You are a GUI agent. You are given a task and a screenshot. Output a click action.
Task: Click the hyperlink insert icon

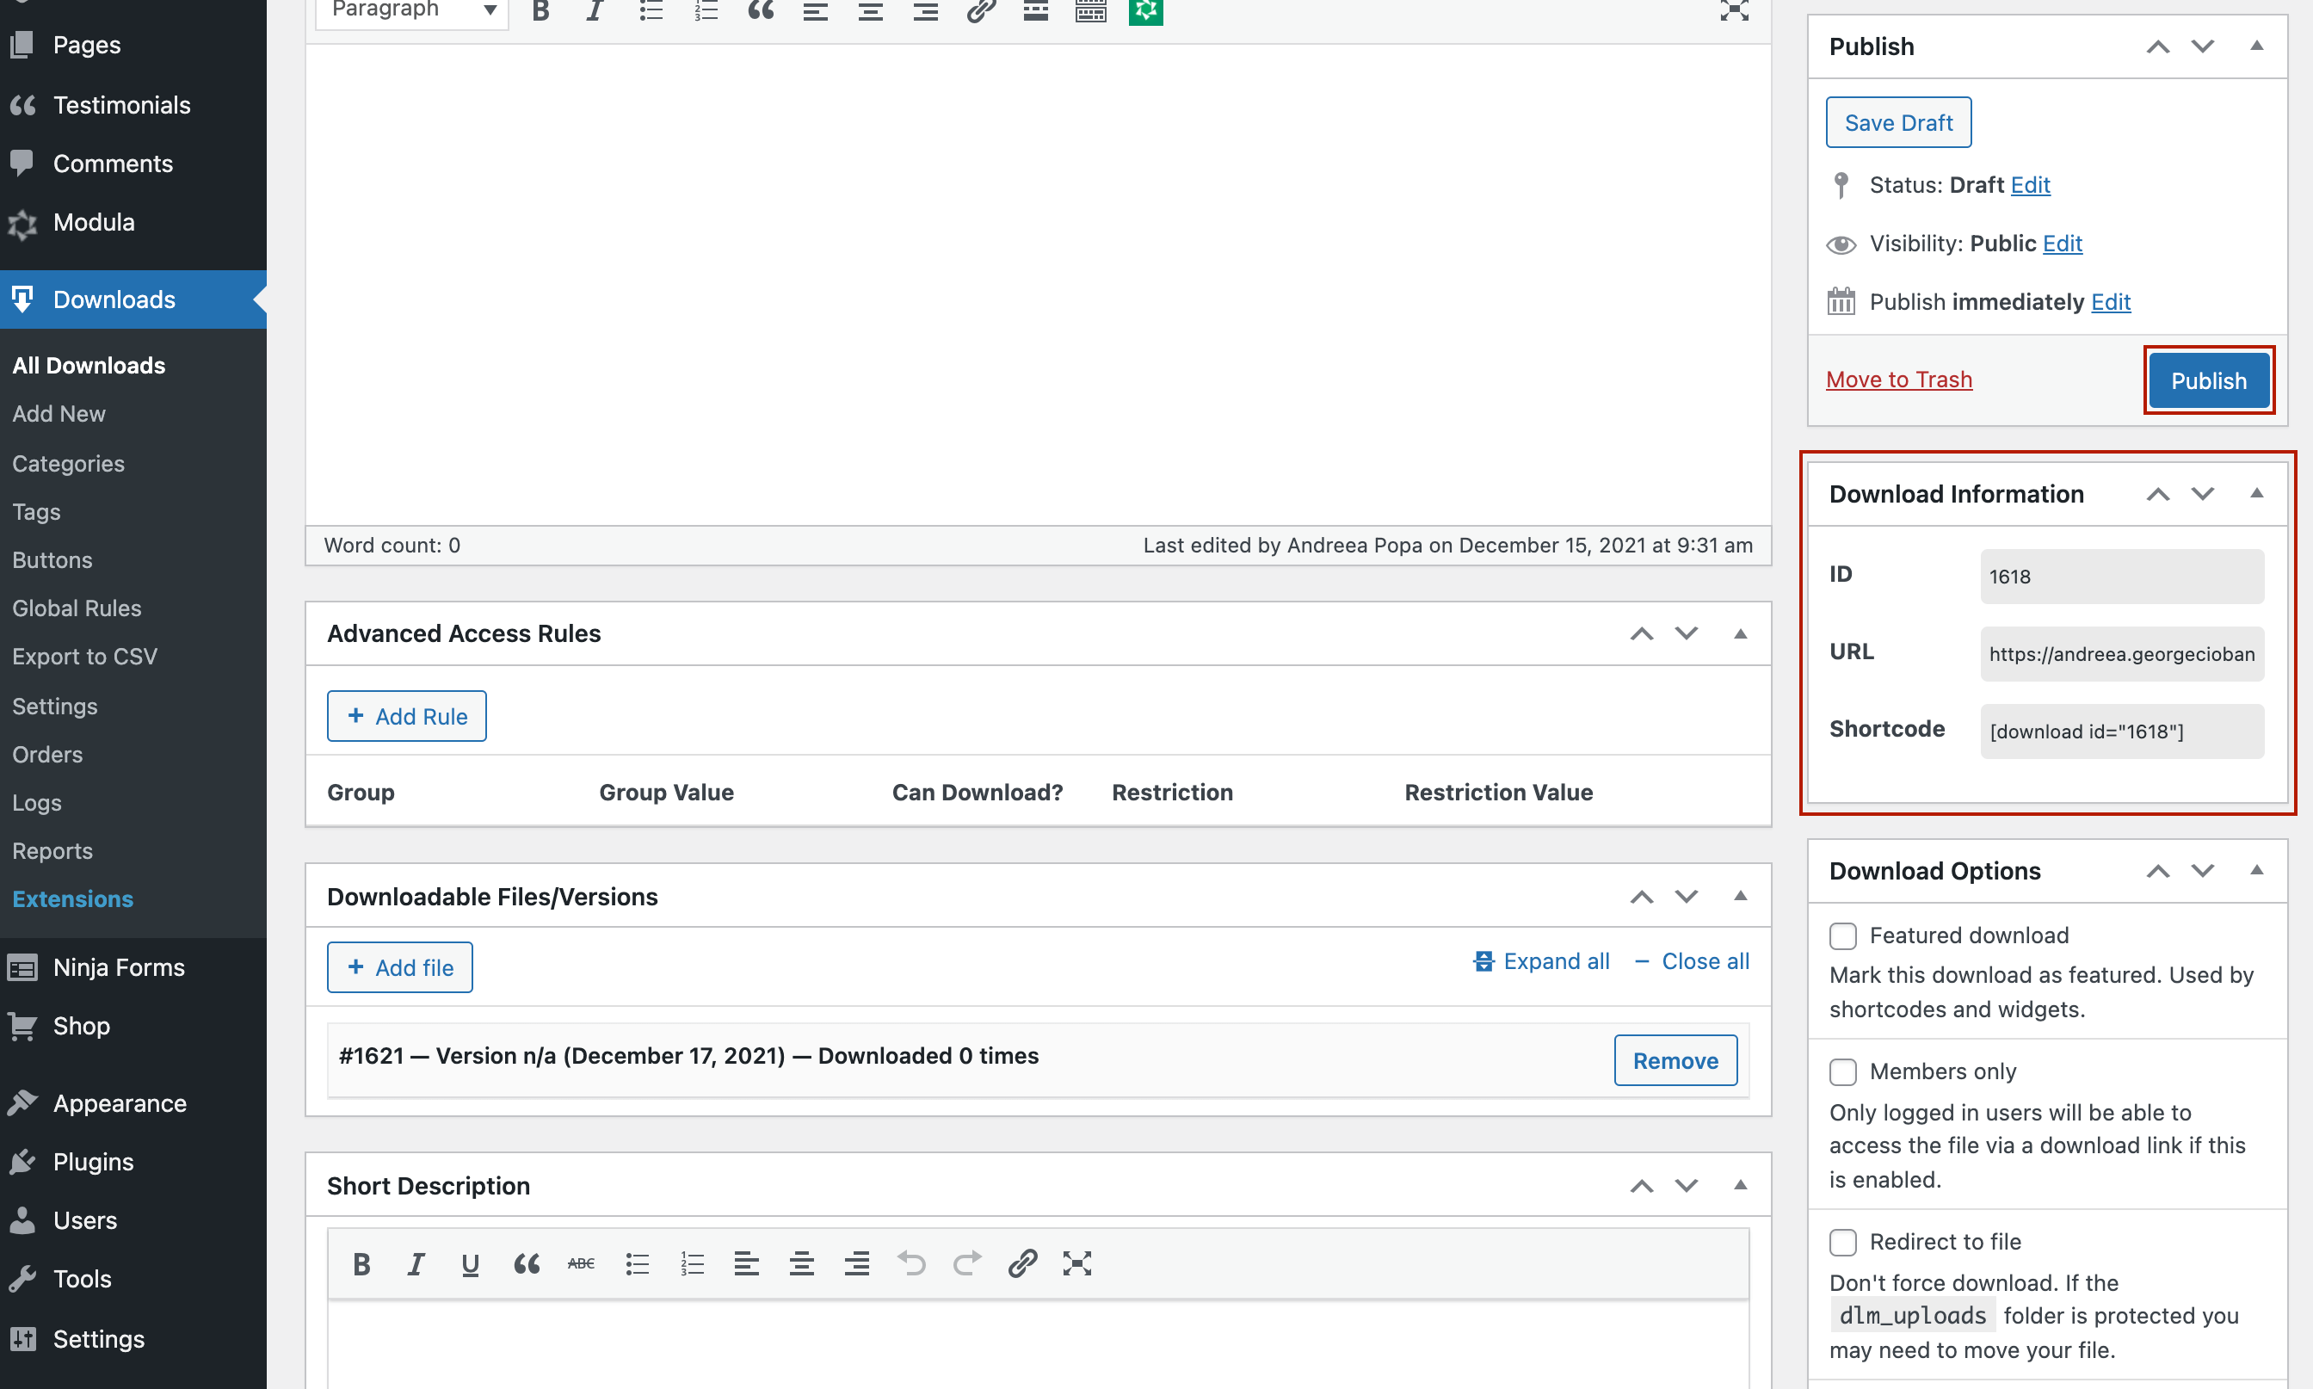pyautogui.click(x=980, y=11)
